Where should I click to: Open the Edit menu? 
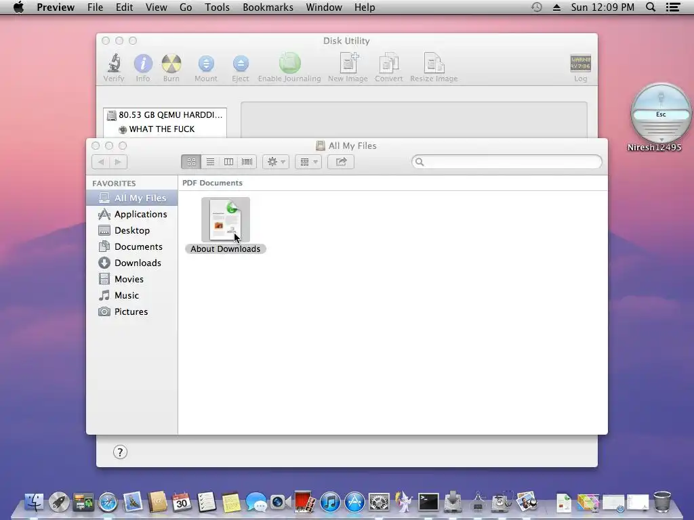pyautogui.click(x=125, y=7)
